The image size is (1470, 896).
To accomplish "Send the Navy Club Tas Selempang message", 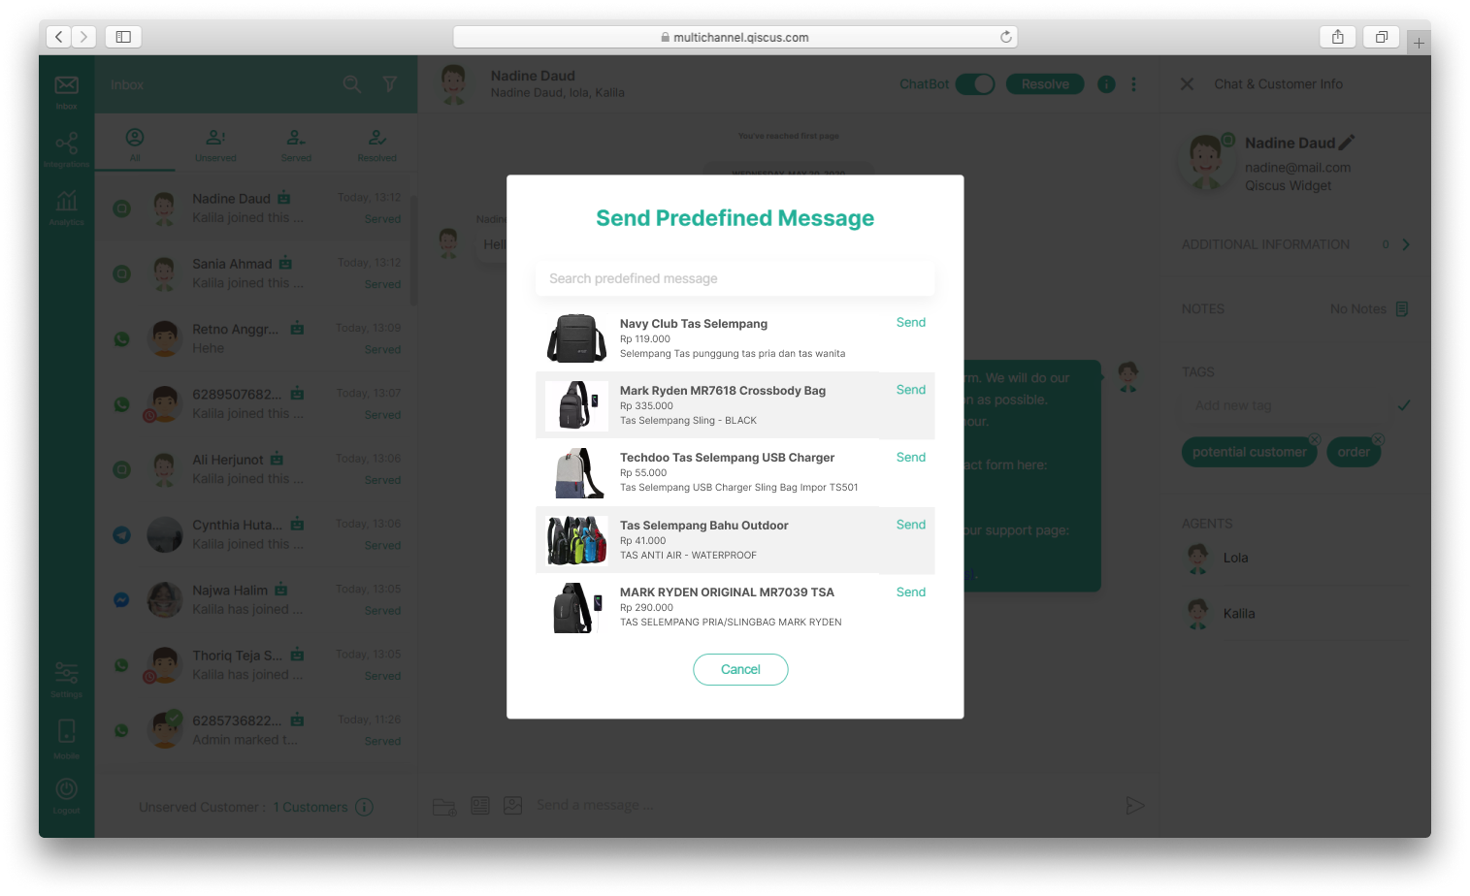I will click(x=910, y=322).
